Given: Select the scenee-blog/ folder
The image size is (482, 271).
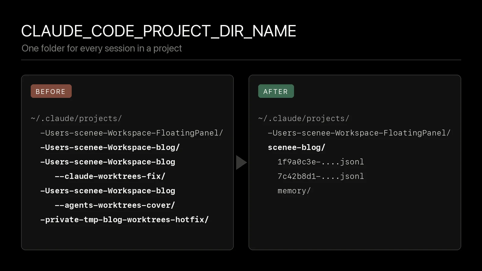Looking at the screenshot, I should click(x=296, y=147).
